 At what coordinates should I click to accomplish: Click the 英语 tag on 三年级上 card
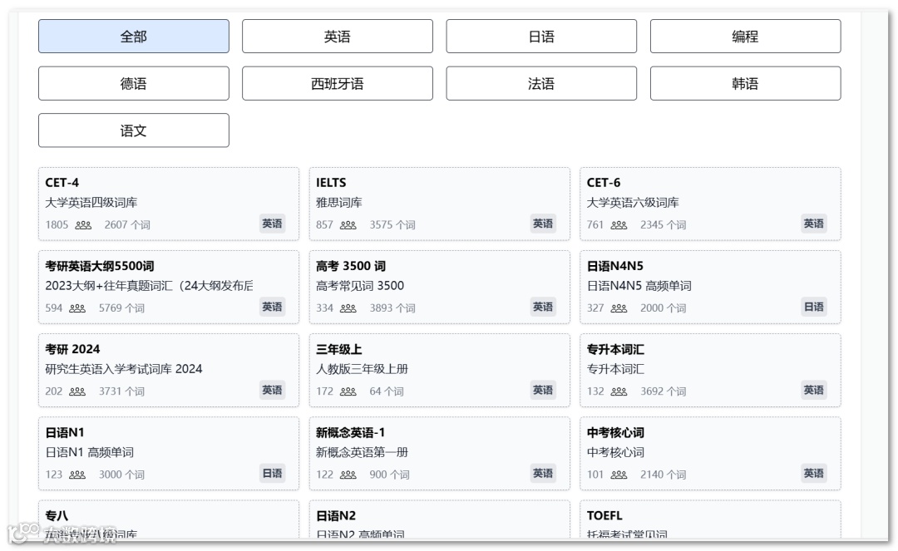(543, 390)
